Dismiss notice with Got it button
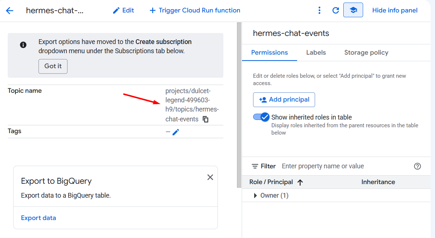 tap(53, 66)
